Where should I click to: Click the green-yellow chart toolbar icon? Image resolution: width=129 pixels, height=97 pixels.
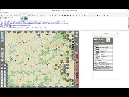point(65,15)
